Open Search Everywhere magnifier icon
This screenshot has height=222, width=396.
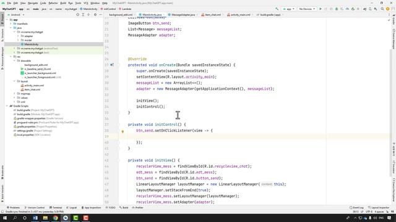pos(382,9)
